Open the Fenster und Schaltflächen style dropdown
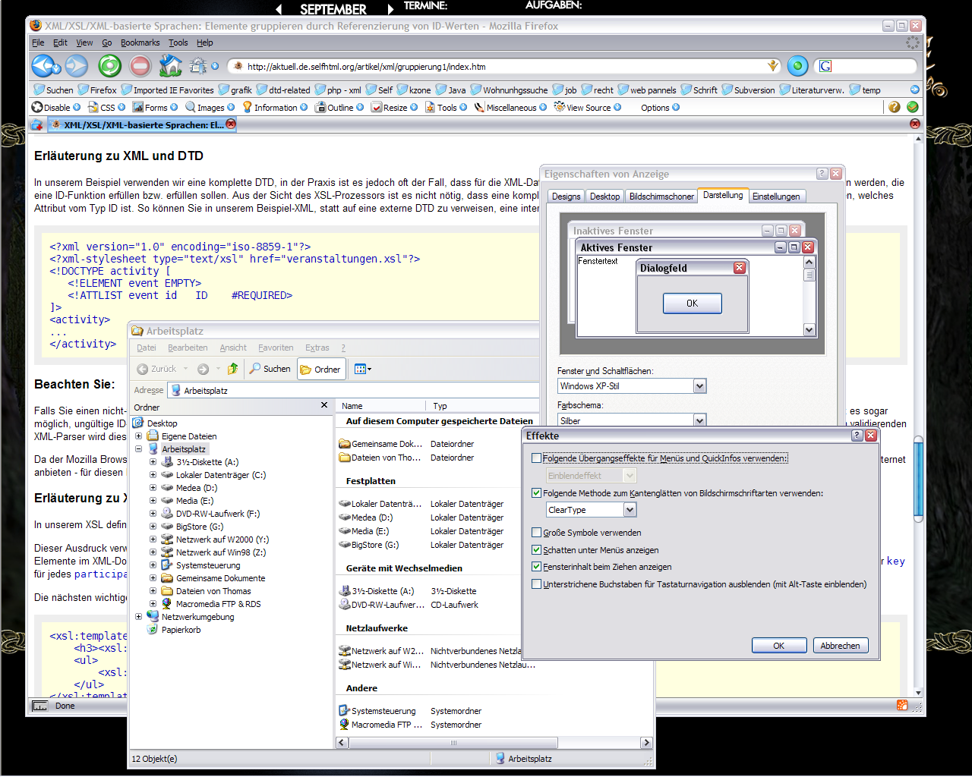Image resolution: width=972 pixels, height=777 pixels. [x=699, y=386]
